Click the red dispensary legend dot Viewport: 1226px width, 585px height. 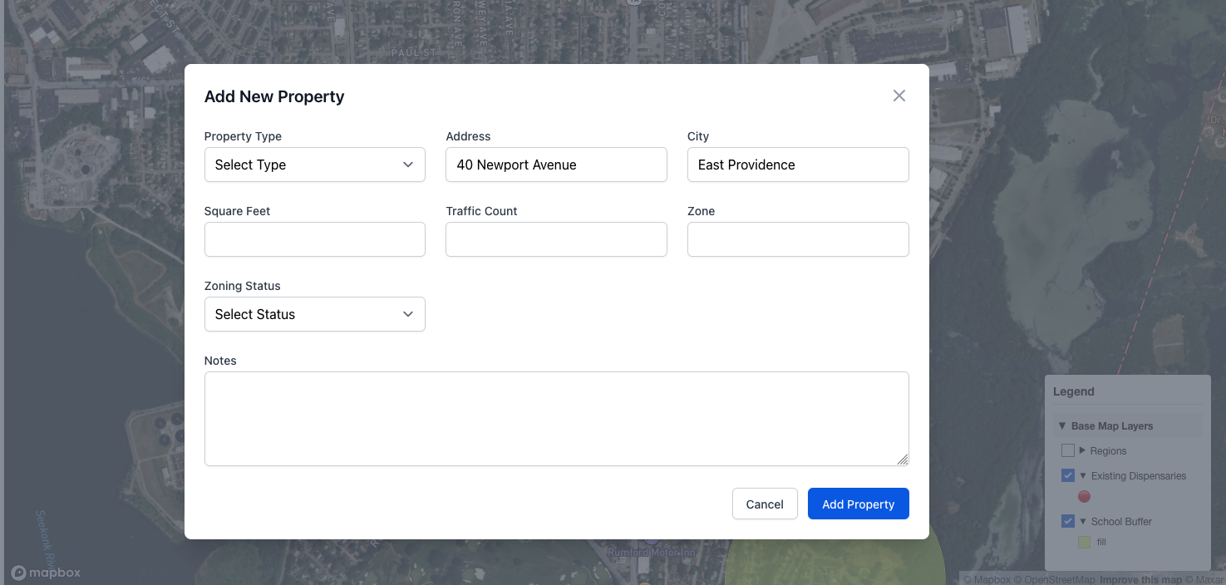coord(1084,496)
